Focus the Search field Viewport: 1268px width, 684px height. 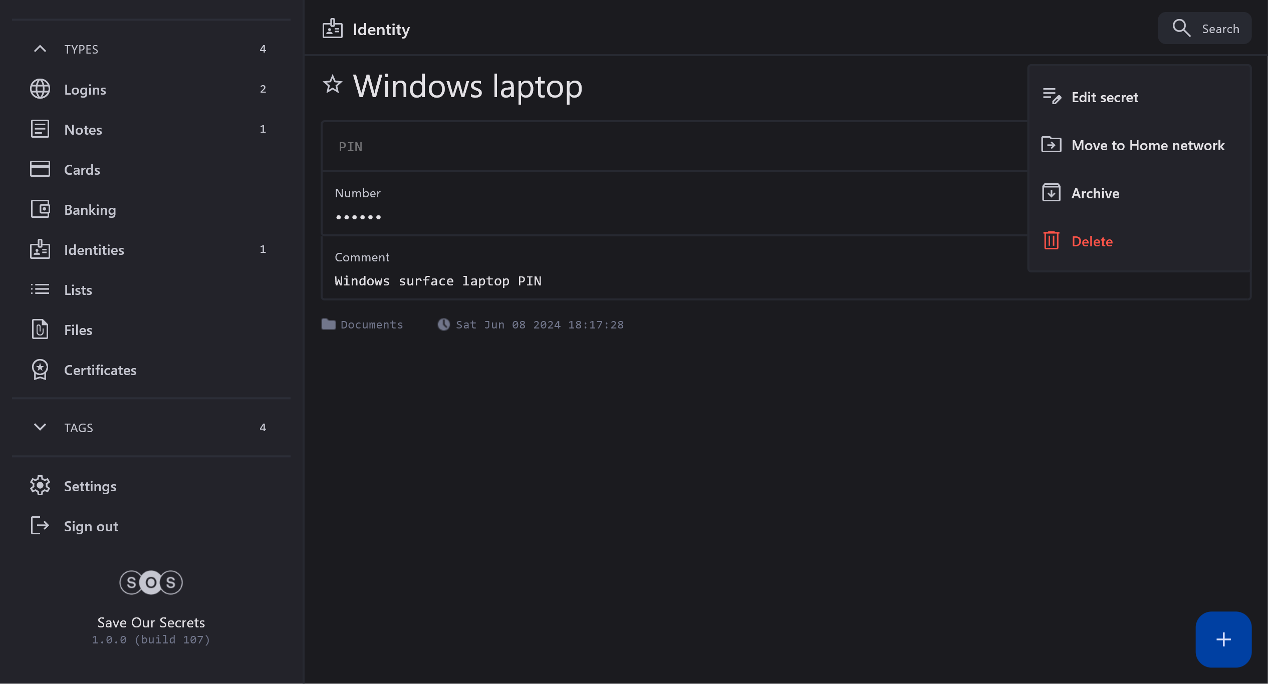(1204, 29)
